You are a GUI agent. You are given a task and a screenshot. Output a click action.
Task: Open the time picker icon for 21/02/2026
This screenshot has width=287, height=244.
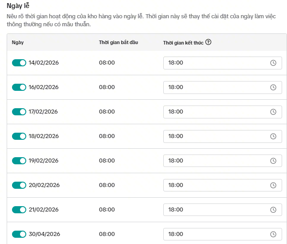(274, 210)
